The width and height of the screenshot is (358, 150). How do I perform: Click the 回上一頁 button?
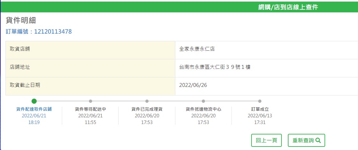(267, 140)
